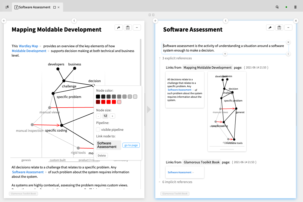The height and width of the screenshot is (202, 303).
Task: Pick the black node color swatch
Action: tap(98, 97)
